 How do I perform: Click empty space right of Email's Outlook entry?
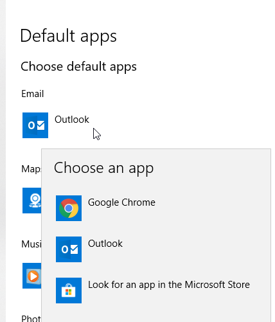click(182, 125)
